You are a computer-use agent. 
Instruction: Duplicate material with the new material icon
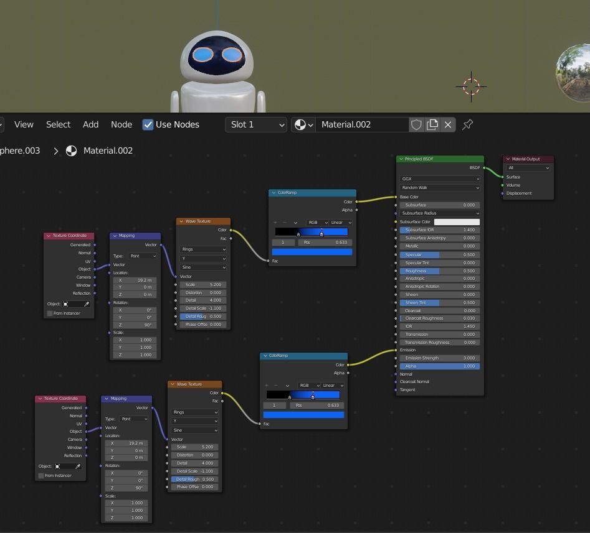coord(432,124)
